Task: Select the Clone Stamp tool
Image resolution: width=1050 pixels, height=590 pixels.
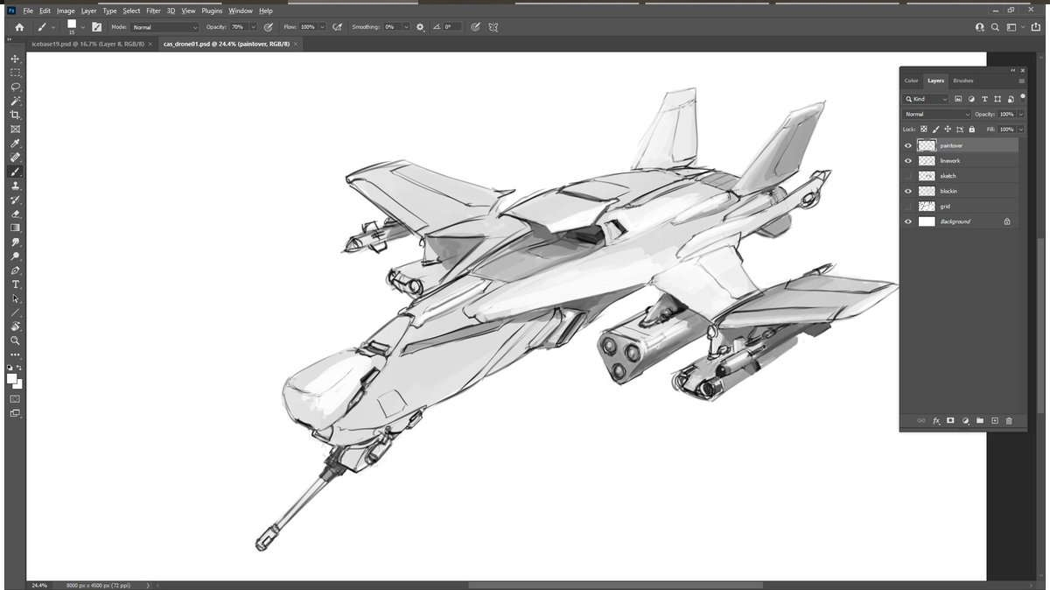Action: [x=15, y=186]
